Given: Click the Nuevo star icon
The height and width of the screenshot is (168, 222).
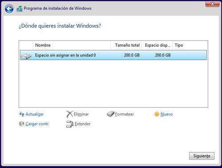Looking at the screenshot, I should point(157,114).
